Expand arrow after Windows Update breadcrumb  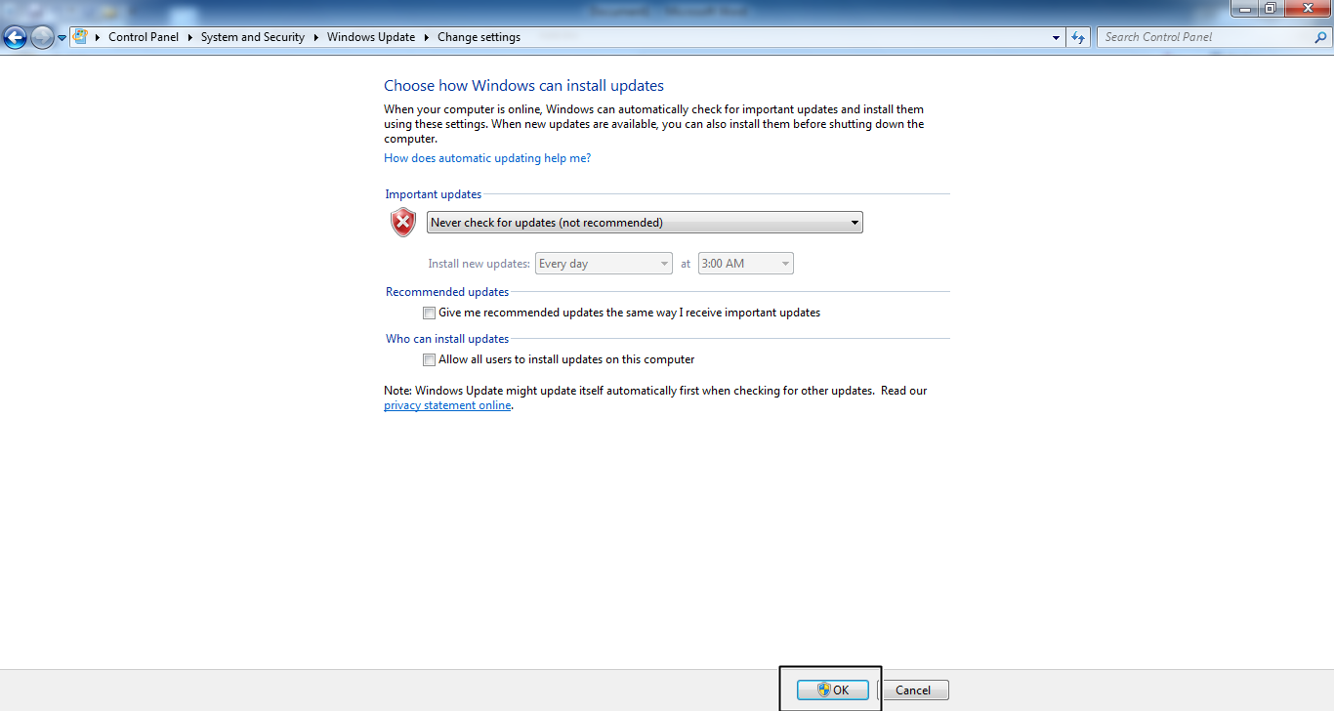[x=427, y=37]
